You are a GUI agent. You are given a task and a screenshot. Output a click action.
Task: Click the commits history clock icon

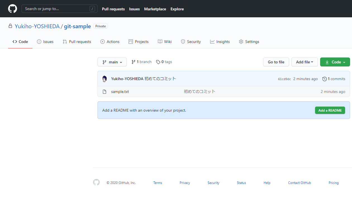pyautogui.click(x=324, y=79)
